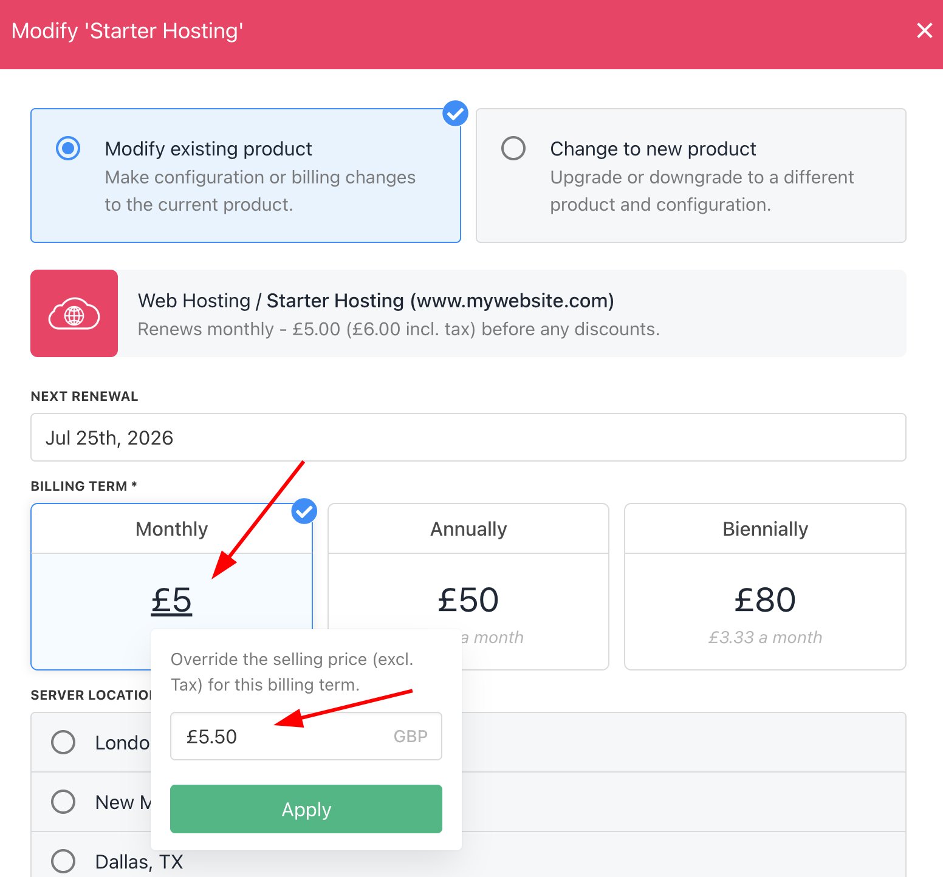Click the Override the selling price hint text
The width and height of the screenshot is (943, 877).
pyautogui.click(x=292, y=672)
